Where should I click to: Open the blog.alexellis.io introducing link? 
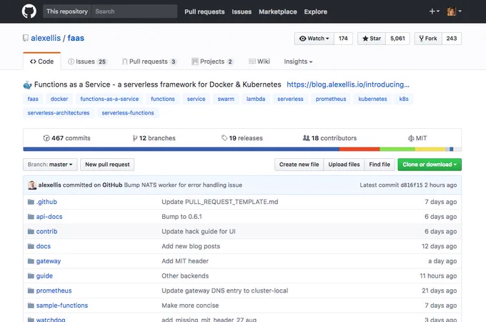[348, 84]
